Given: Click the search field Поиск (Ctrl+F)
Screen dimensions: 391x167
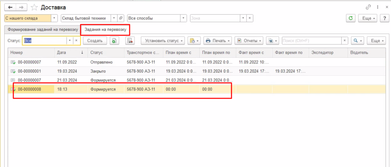Looking at the screenshot, I should coord(311,40).
